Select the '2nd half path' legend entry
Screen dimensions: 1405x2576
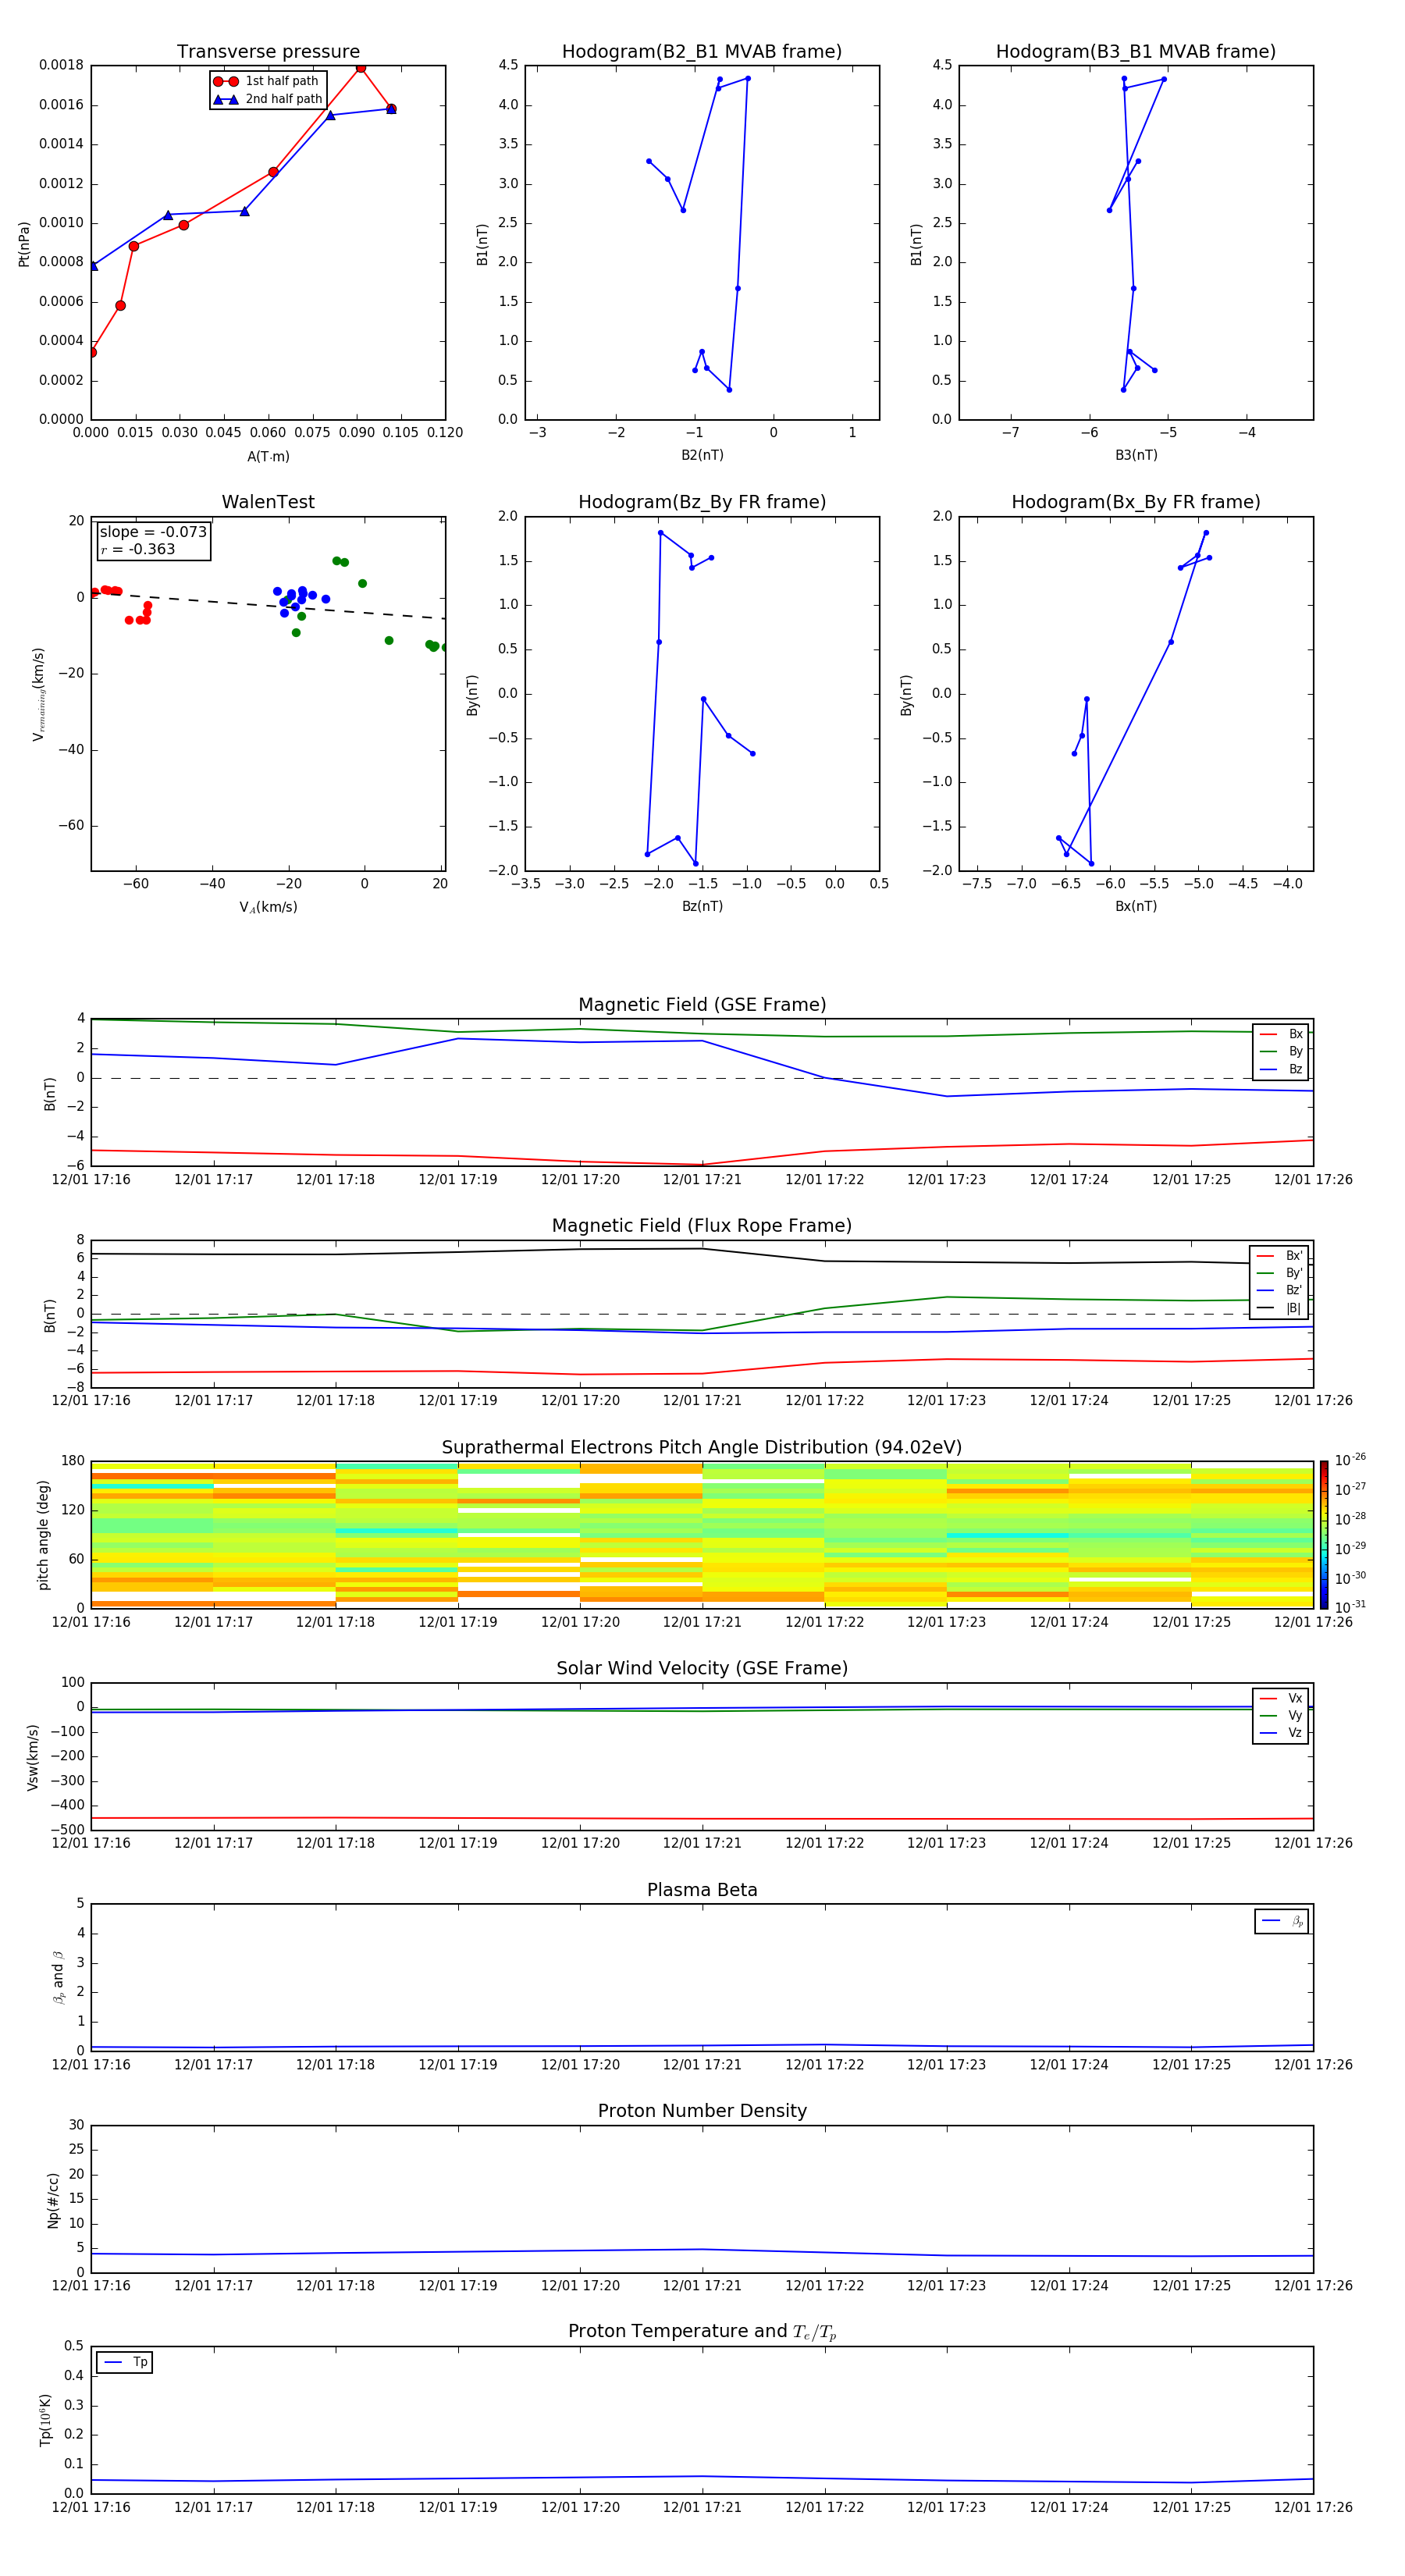(x=268, y=99)
